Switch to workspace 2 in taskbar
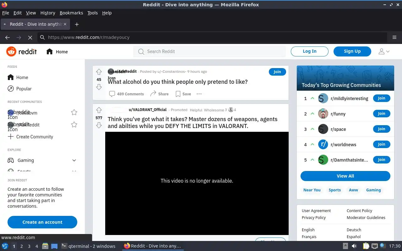 click(22, 246)
